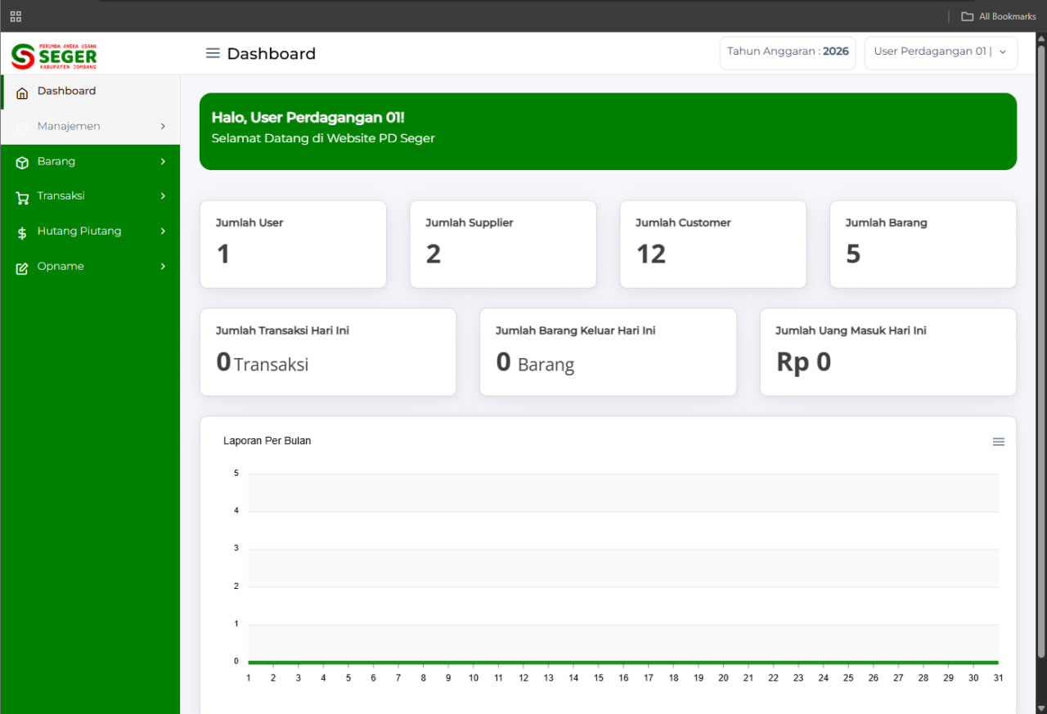This screenshot has height=714, width=1047.
Task: Click day 15 on the chart axis
Action: pyautogui.click(x=599, y=678)
